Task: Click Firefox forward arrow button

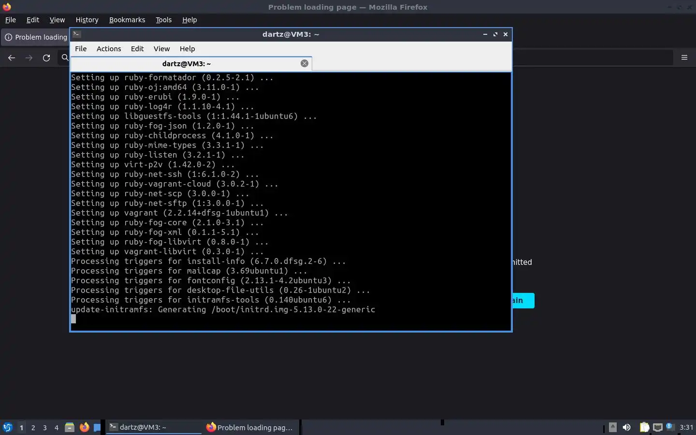Action: 29,58
